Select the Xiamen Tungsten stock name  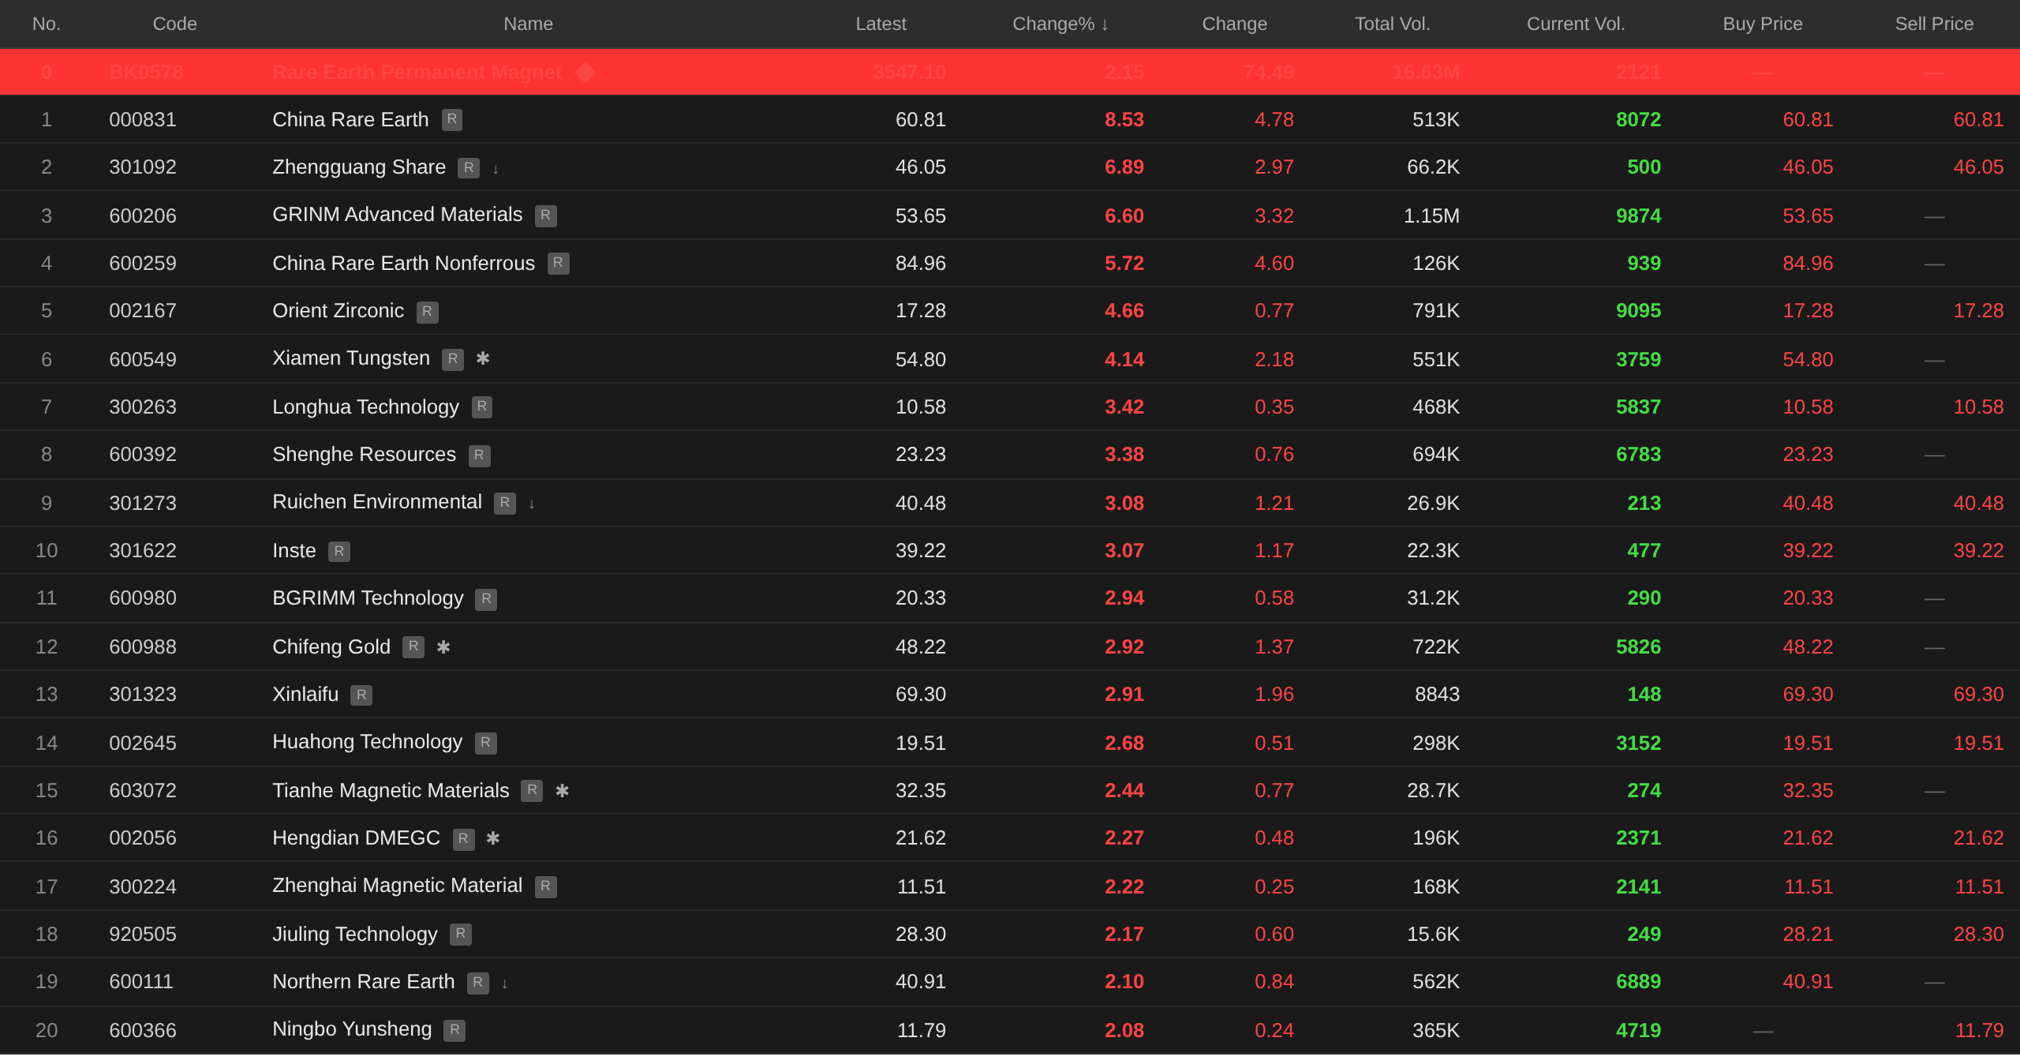pyautogui.click(x=351, y=358)
